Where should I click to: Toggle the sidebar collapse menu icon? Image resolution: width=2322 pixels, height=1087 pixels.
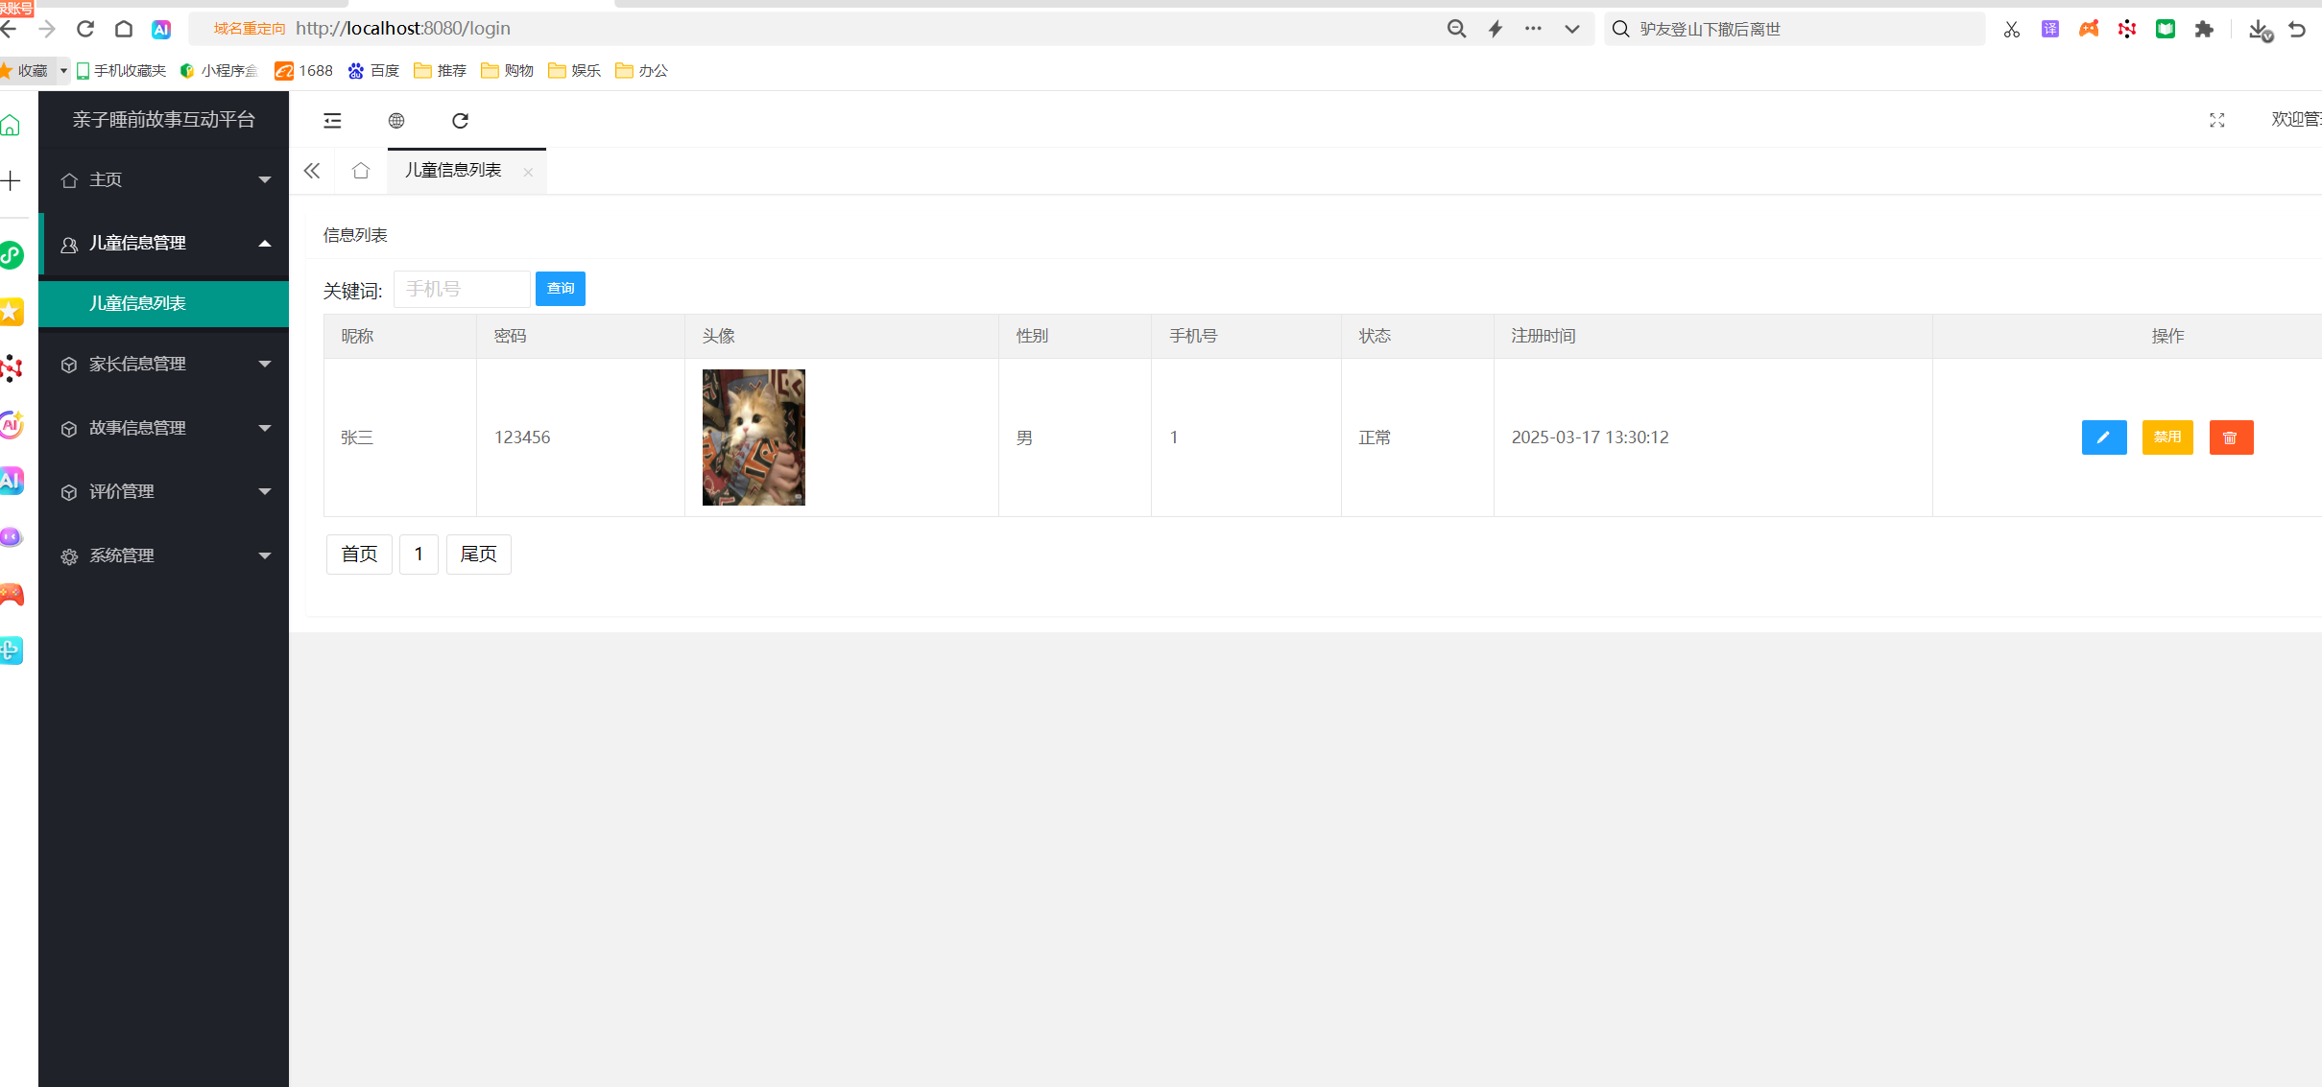(x=332, y=120)
